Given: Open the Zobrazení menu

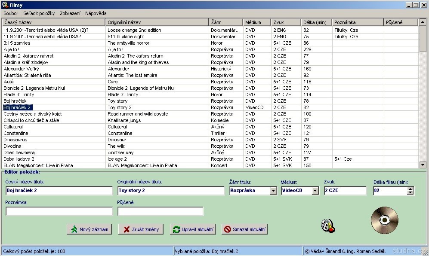Looking at the screenshot, I should [x=70, y=13].
